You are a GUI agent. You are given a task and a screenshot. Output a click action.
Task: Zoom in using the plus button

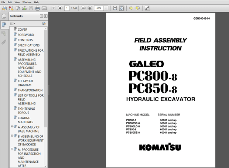[x=90, y=8]
